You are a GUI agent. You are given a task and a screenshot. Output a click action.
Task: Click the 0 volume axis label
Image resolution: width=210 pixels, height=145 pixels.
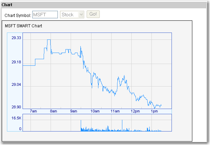click(x=20, y=129)
